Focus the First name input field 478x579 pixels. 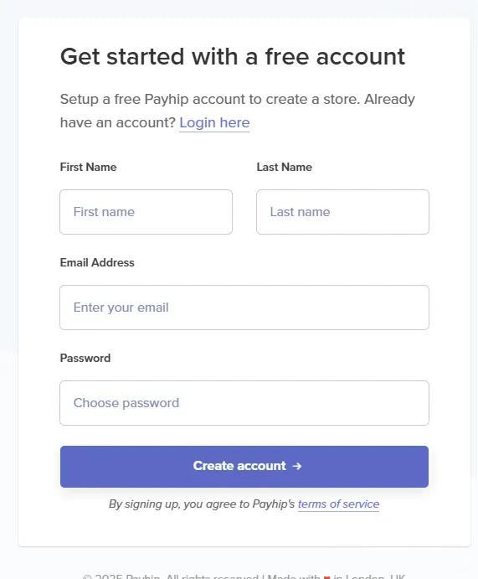pos(146,212)
